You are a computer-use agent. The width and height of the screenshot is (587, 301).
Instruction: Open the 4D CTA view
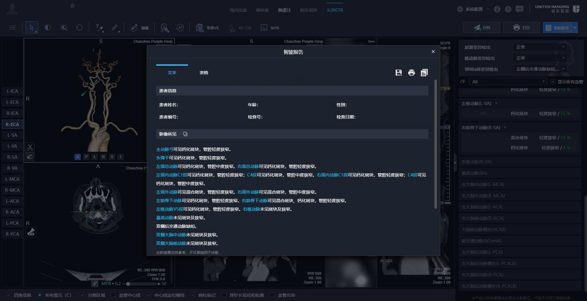[x=240, y=28]
